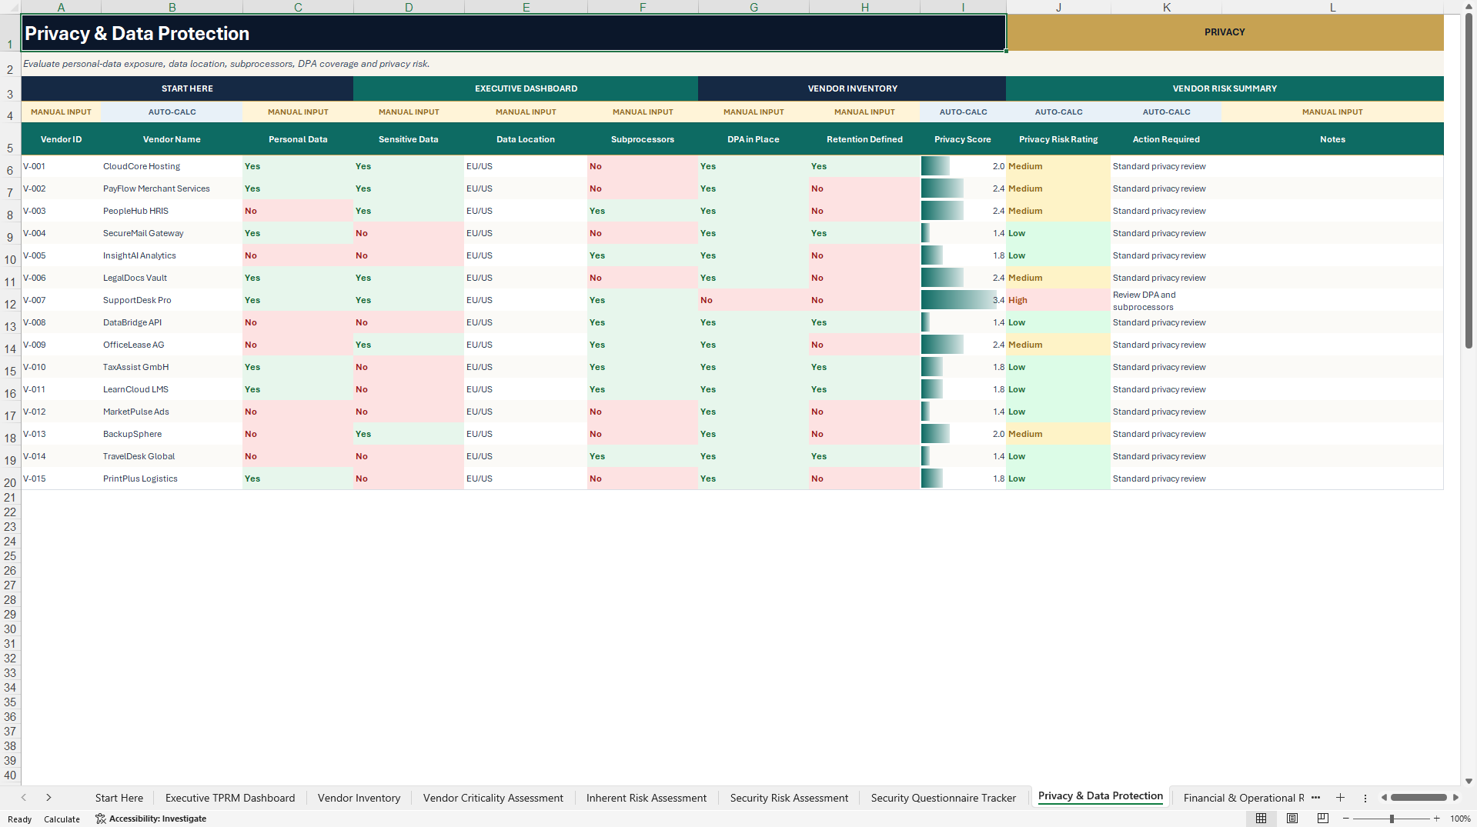Click the vertical scrollbar thumb

[1469, 181]
